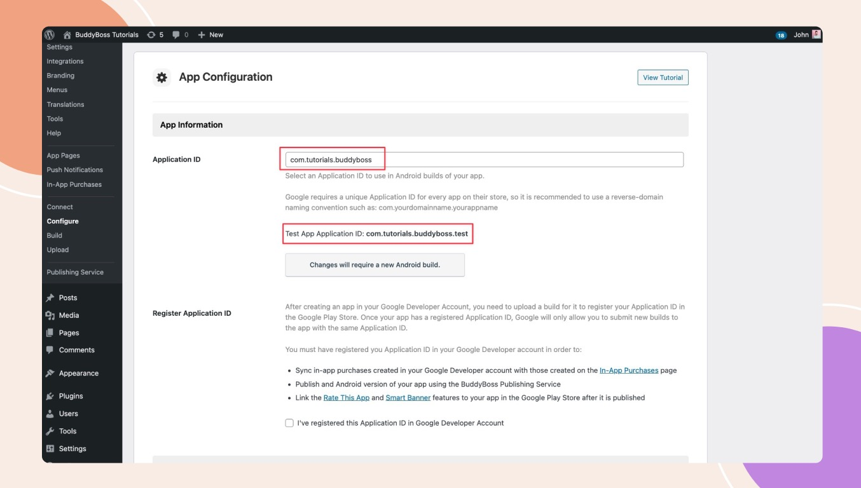Click the Posts pin icon

tap(50, 298)
